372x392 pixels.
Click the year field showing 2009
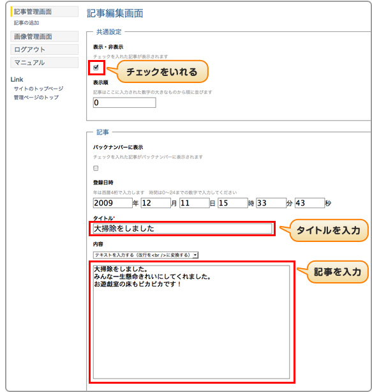(x=113, y=203)
